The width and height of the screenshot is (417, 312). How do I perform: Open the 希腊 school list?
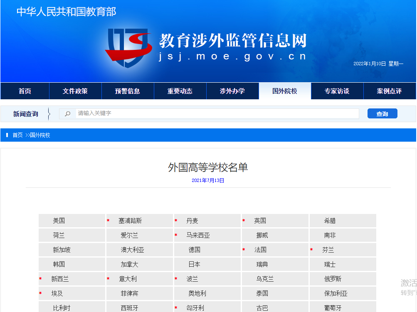pyautogui.click(x=330, y=221)
